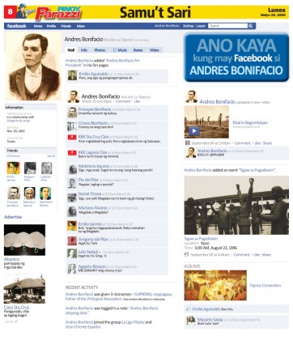
Task: Click Macario Sakay's comment avatar
Action: tap(191, 321)
